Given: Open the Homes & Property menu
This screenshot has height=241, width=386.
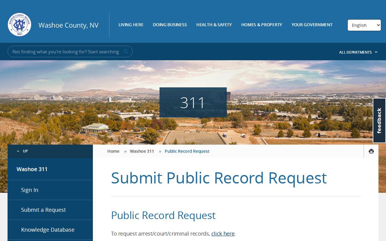Looking at the screenshot, I should [x=262, y=25].
